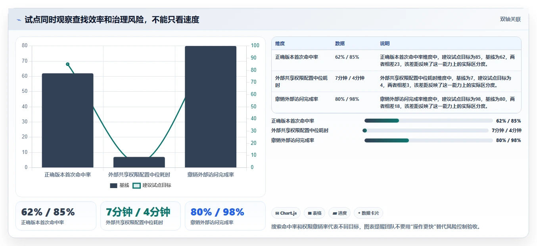Click the 数据卡片 tag chip
The height and width of the screenshot is (246, 537).
coord(368,213)
